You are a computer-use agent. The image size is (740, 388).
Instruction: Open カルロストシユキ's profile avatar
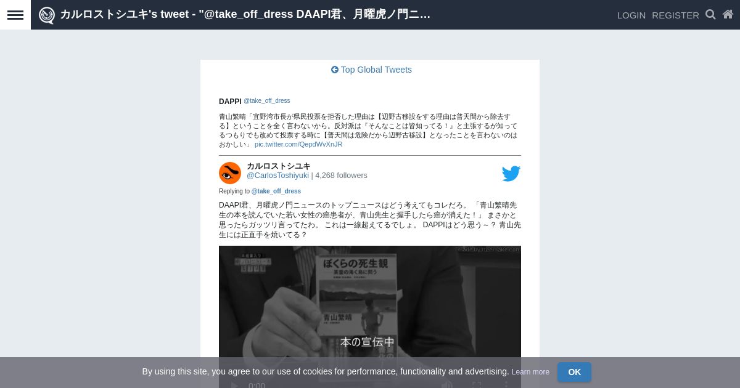coord(230,173)
